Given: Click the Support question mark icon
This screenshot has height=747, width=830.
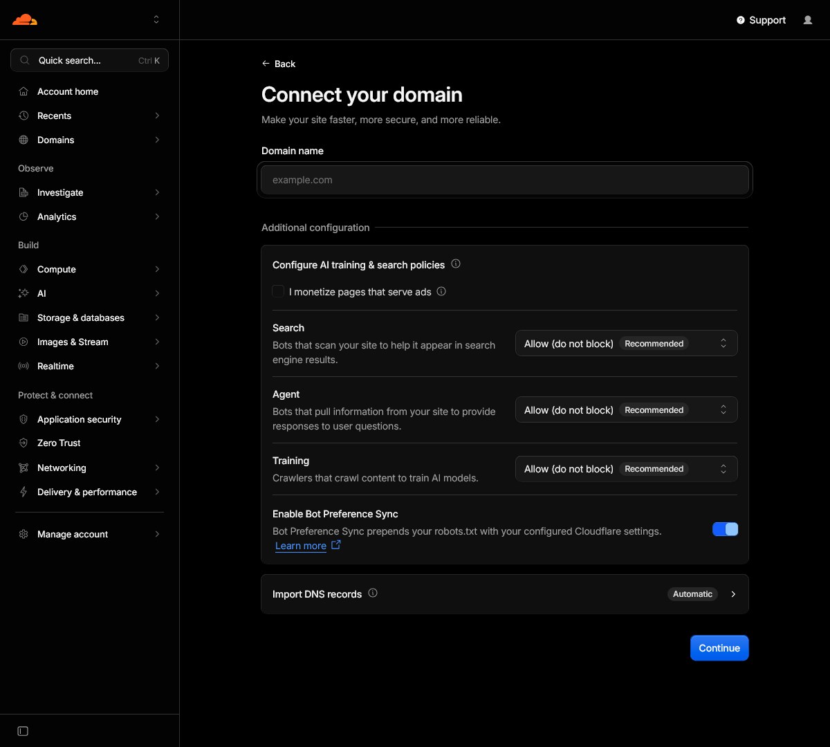Looking at the screenshot, I should coord(741,20).
